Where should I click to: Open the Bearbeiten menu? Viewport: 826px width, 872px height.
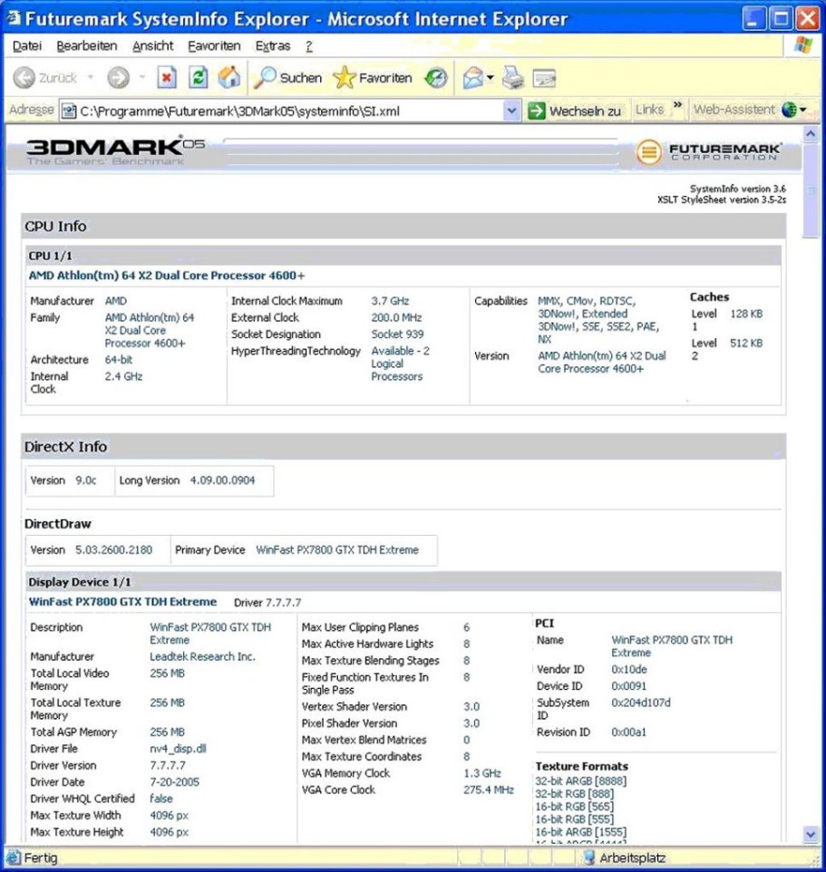pyautogui.click(x=87, y=45)
